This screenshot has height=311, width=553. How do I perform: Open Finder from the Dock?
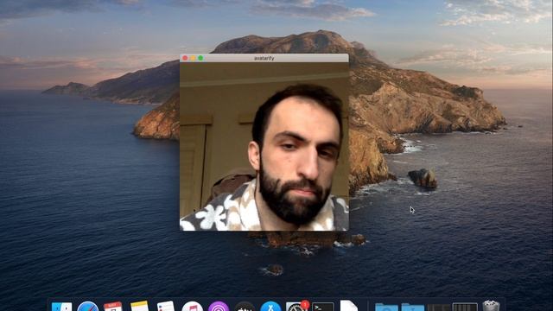click(61, 307)
